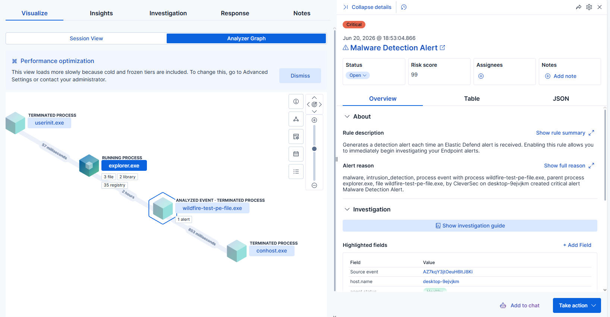Open the process list view icon

point(296,172)
